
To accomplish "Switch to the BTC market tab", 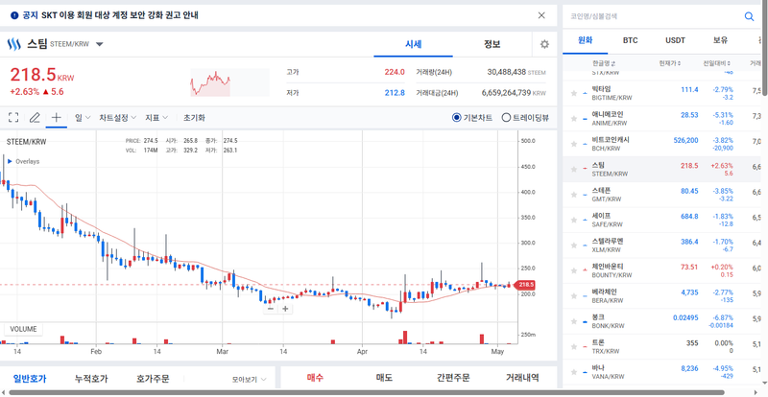I will click(631, 40).
